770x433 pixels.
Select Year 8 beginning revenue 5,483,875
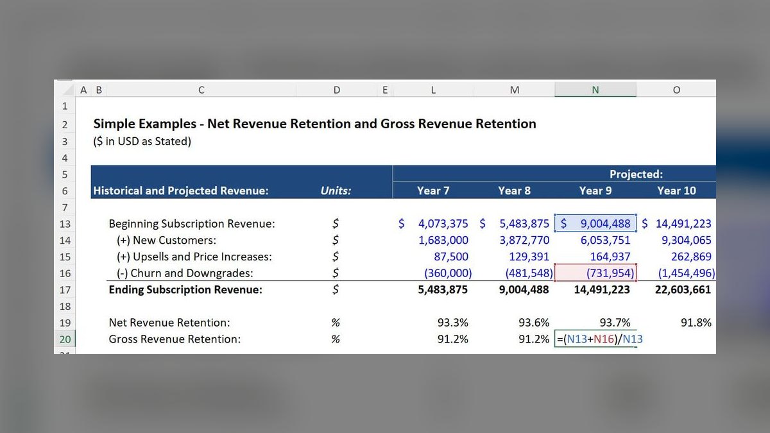[x=515, y=224]
